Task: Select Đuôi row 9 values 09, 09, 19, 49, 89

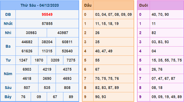Action: tap(167, 97)
